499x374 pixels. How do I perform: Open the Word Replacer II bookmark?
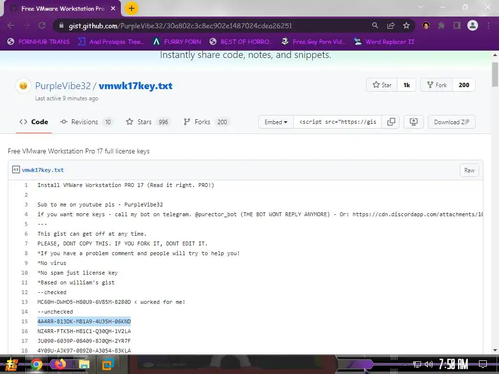coord(384,42)
